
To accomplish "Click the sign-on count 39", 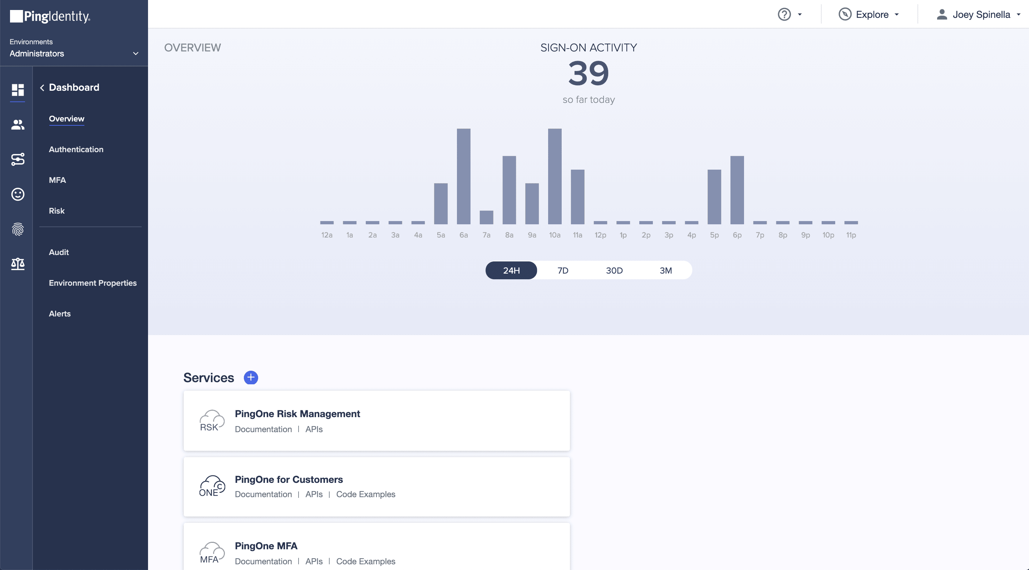I will tap(589, 74).
